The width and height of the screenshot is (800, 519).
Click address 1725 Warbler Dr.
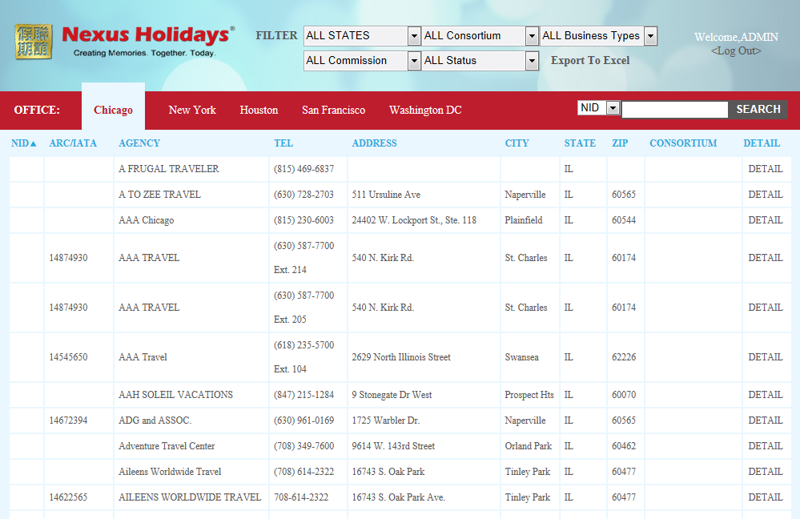click(x=386, y=420)
